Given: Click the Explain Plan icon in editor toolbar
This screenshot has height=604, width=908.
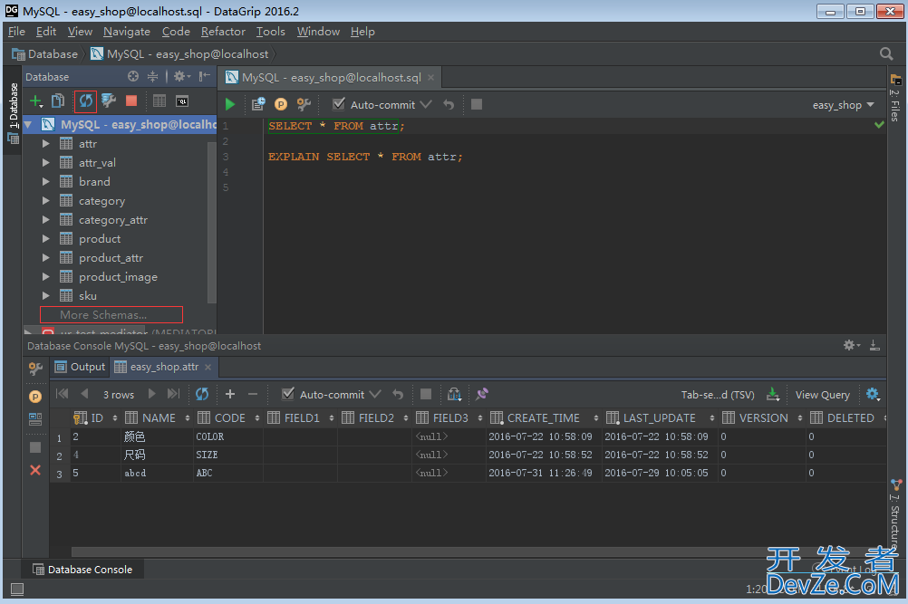Looking at the screenshot, I should (x=258, y=104).
